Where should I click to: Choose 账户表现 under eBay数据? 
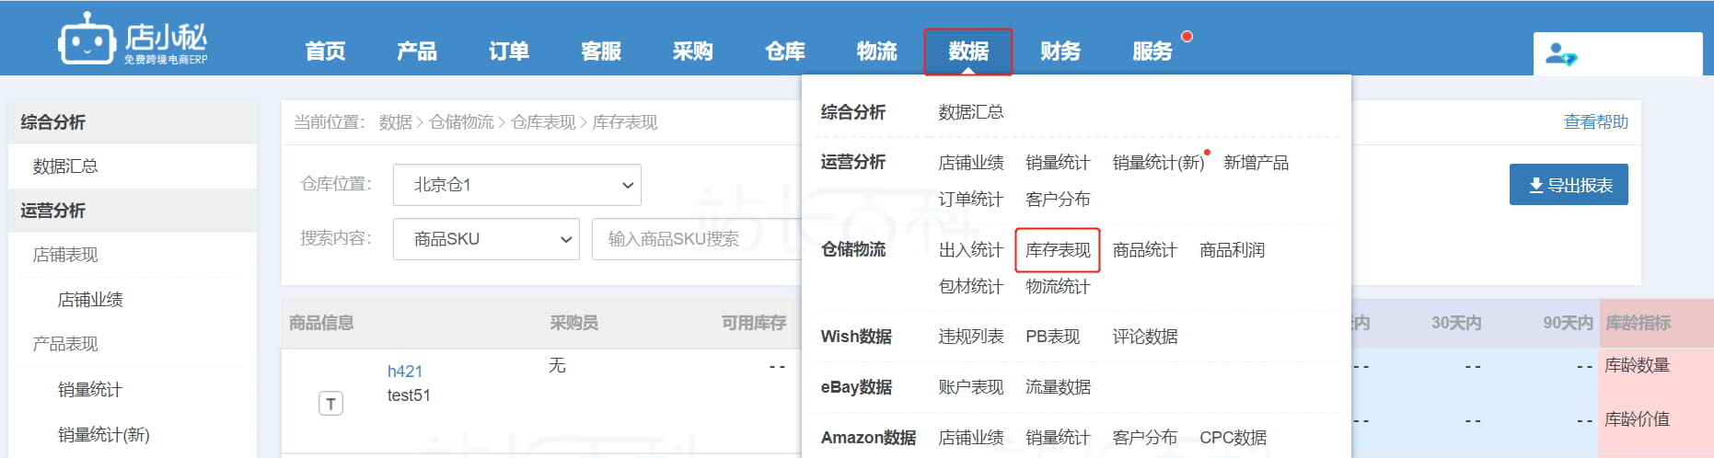(971, 387)
